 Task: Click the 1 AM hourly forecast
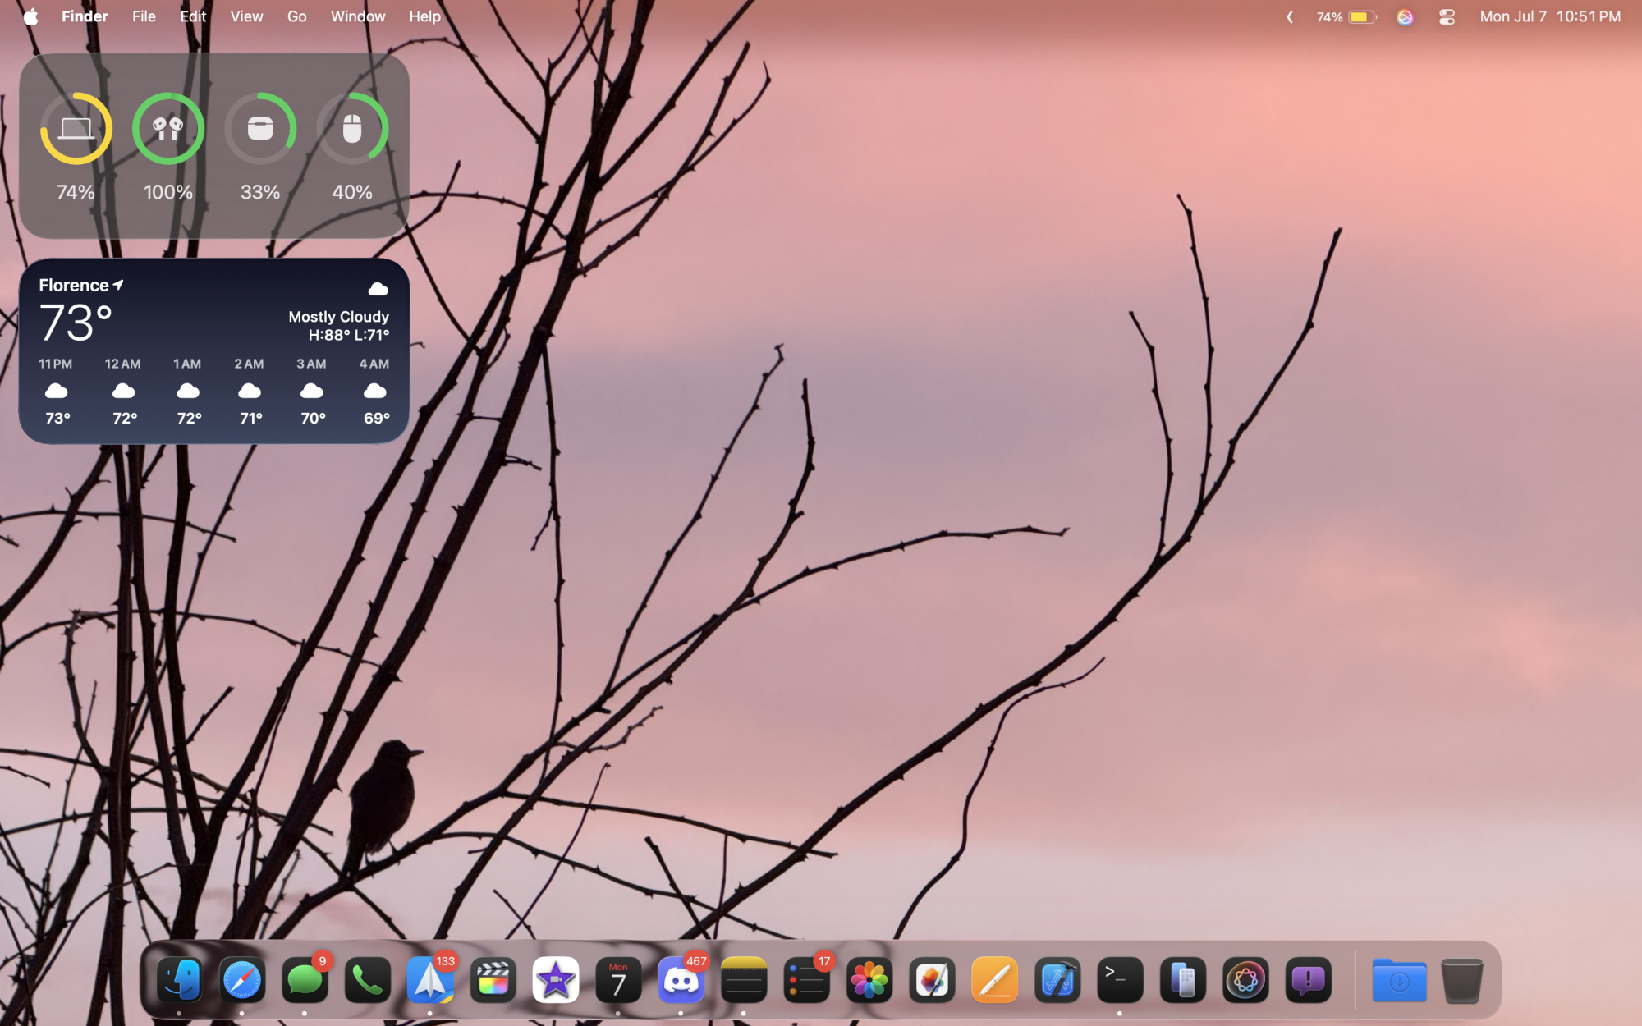[x=187, y=391]
